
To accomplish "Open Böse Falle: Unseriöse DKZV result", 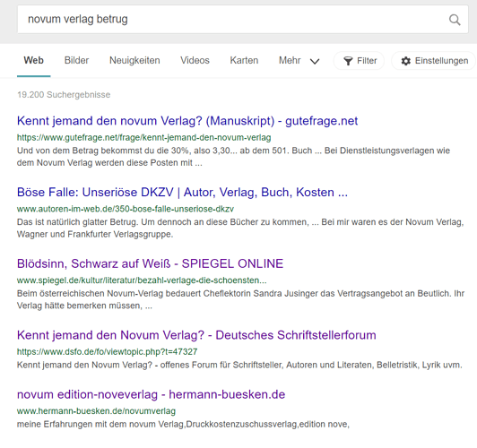I will [182, 193].
